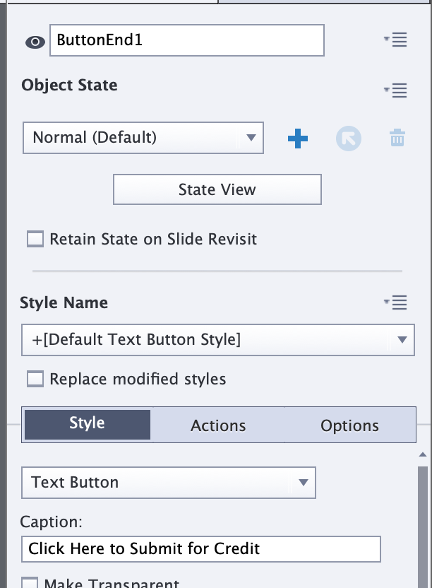Open panel menu beside ButtonEnd1 name field
This screenshot has height=588, width=432.
[x=396, y=40]
